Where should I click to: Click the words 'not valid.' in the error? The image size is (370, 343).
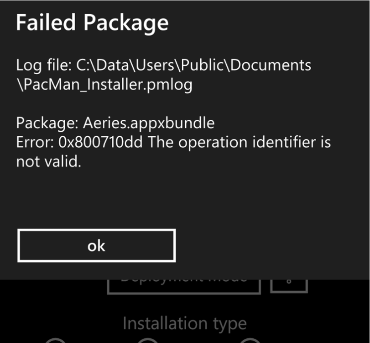[x=48, y=161]
